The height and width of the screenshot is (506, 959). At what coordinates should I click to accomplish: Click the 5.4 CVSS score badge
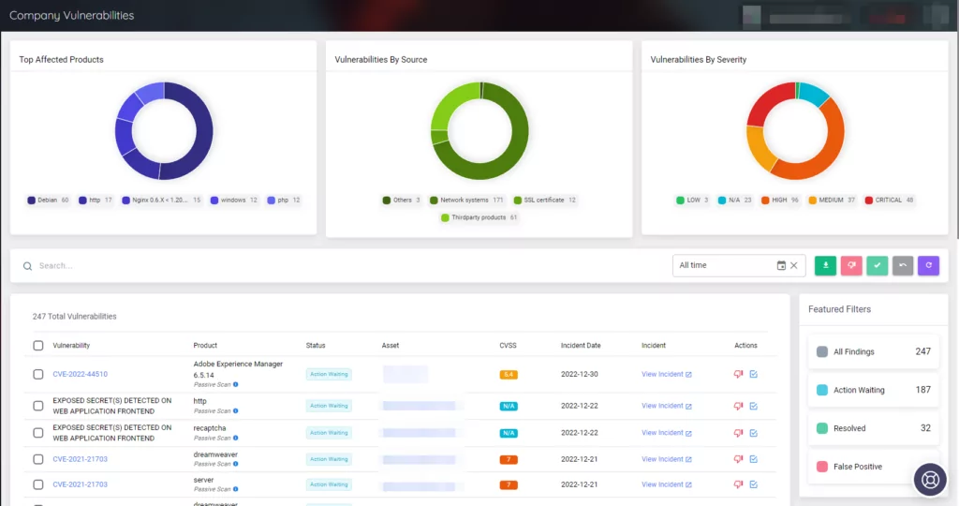509,375
